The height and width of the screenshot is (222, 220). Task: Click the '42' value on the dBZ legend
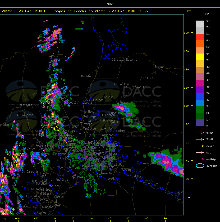click(208, 80)
